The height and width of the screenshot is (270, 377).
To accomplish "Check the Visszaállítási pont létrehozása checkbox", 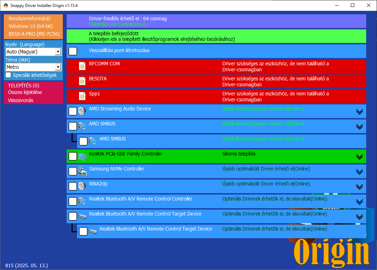I will click(73, 51).
